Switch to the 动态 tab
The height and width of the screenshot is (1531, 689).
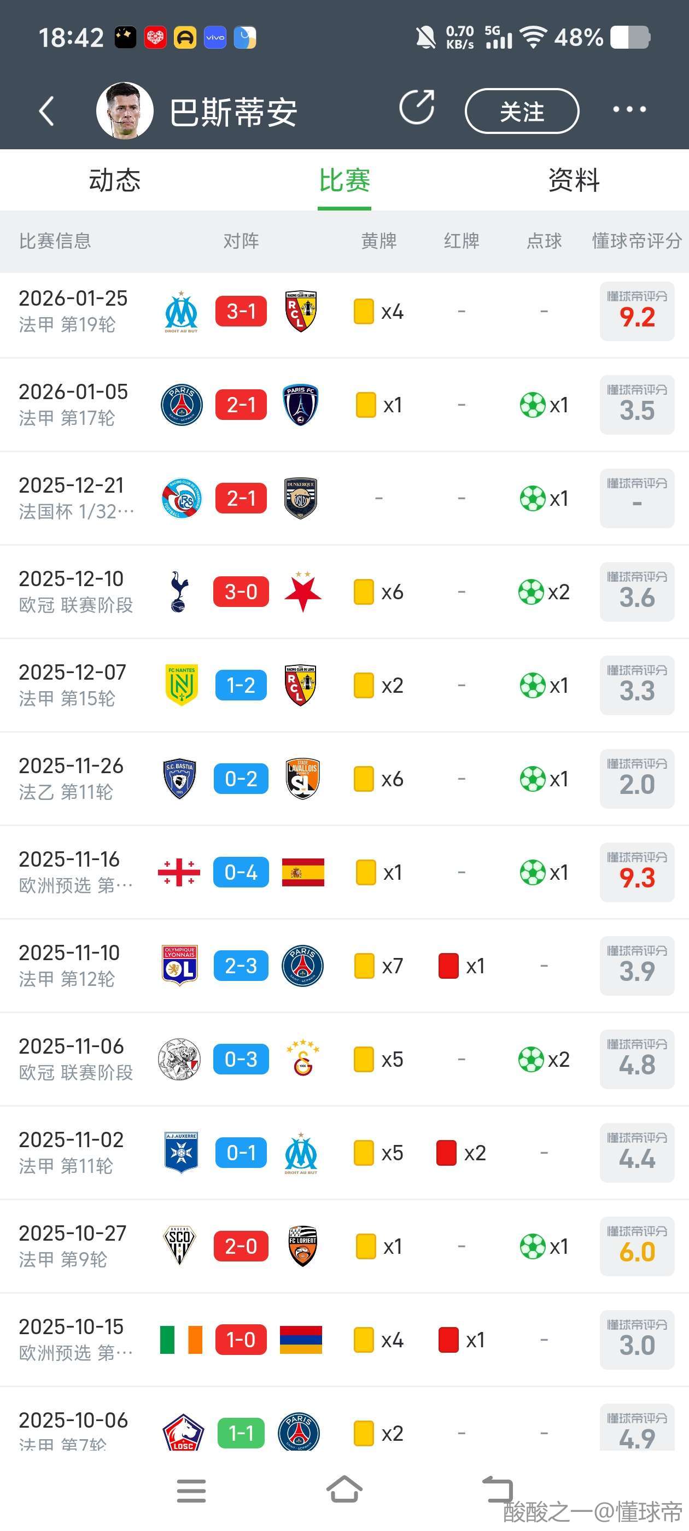[115, 180]
